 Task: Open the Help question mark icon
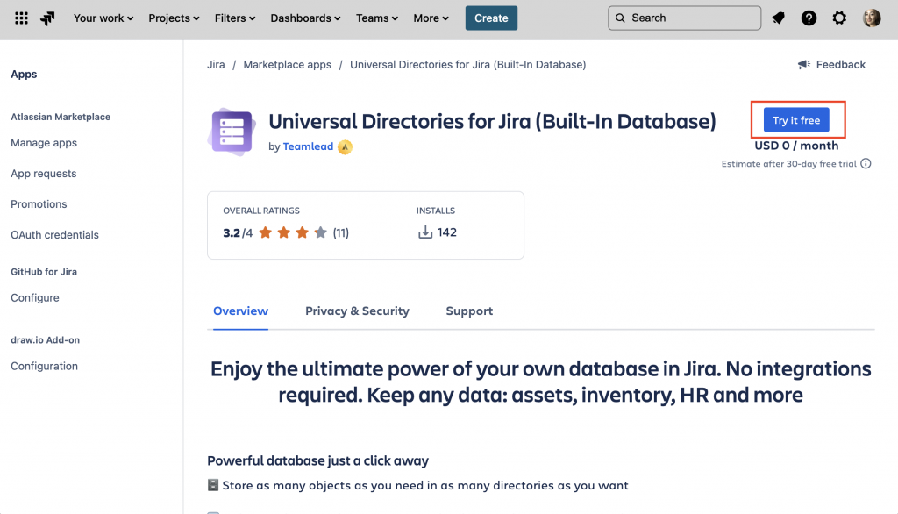pyautogui.click(x=809, y=18)
